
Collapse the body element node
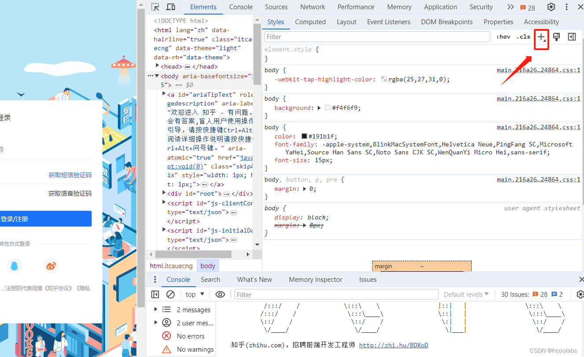tap(158, 76)
